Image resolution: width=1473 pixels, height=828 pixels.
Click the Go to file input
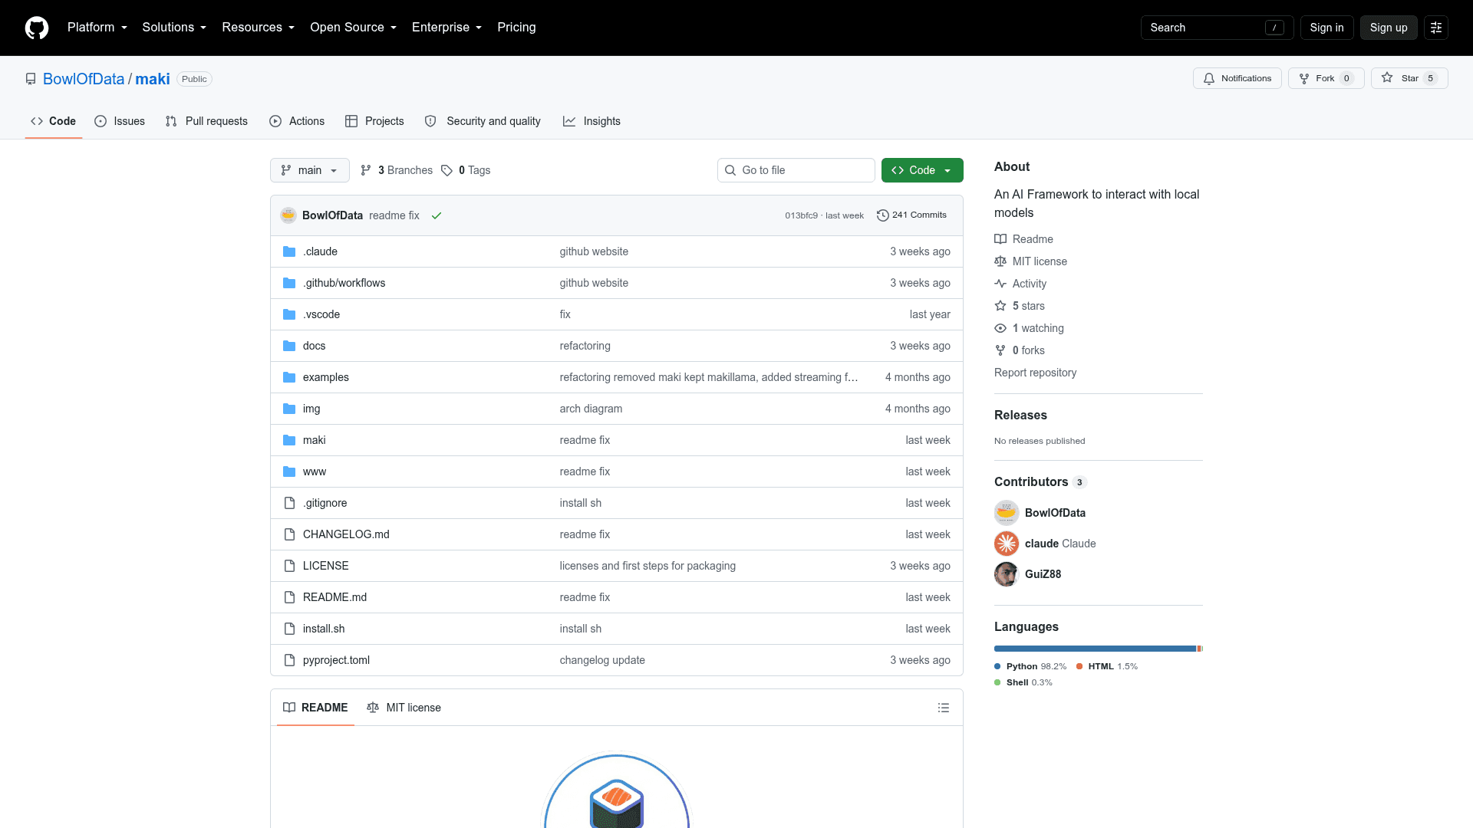(796, 170)
